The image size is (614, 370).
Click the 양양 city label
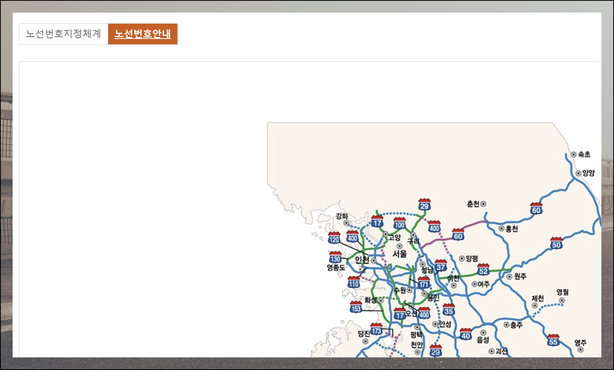(x=589, y=173)
